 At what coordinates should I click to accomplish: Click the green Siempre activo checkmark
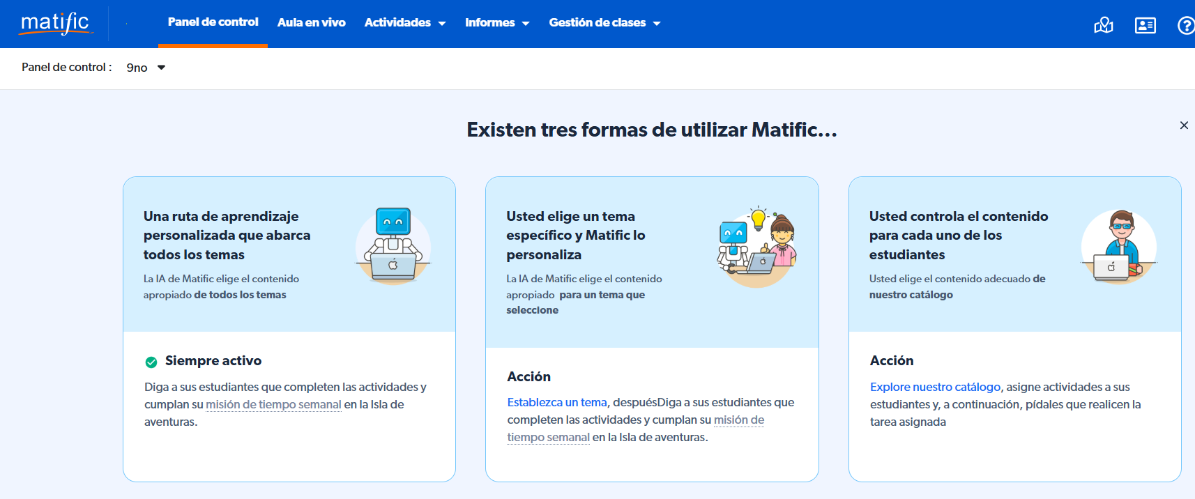pos(151,362)
